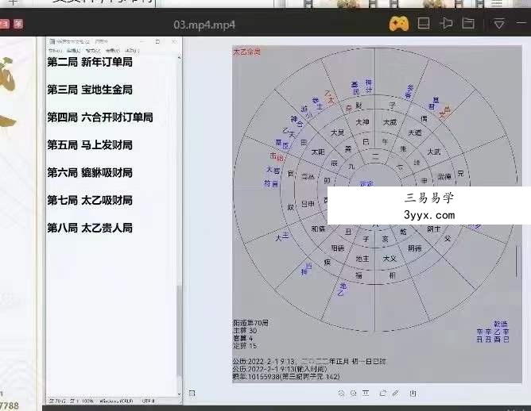Click the fit-to-actual-size icon below chart
The width and height of the screenshot is (531, 411).
click(x=366, y=393)
